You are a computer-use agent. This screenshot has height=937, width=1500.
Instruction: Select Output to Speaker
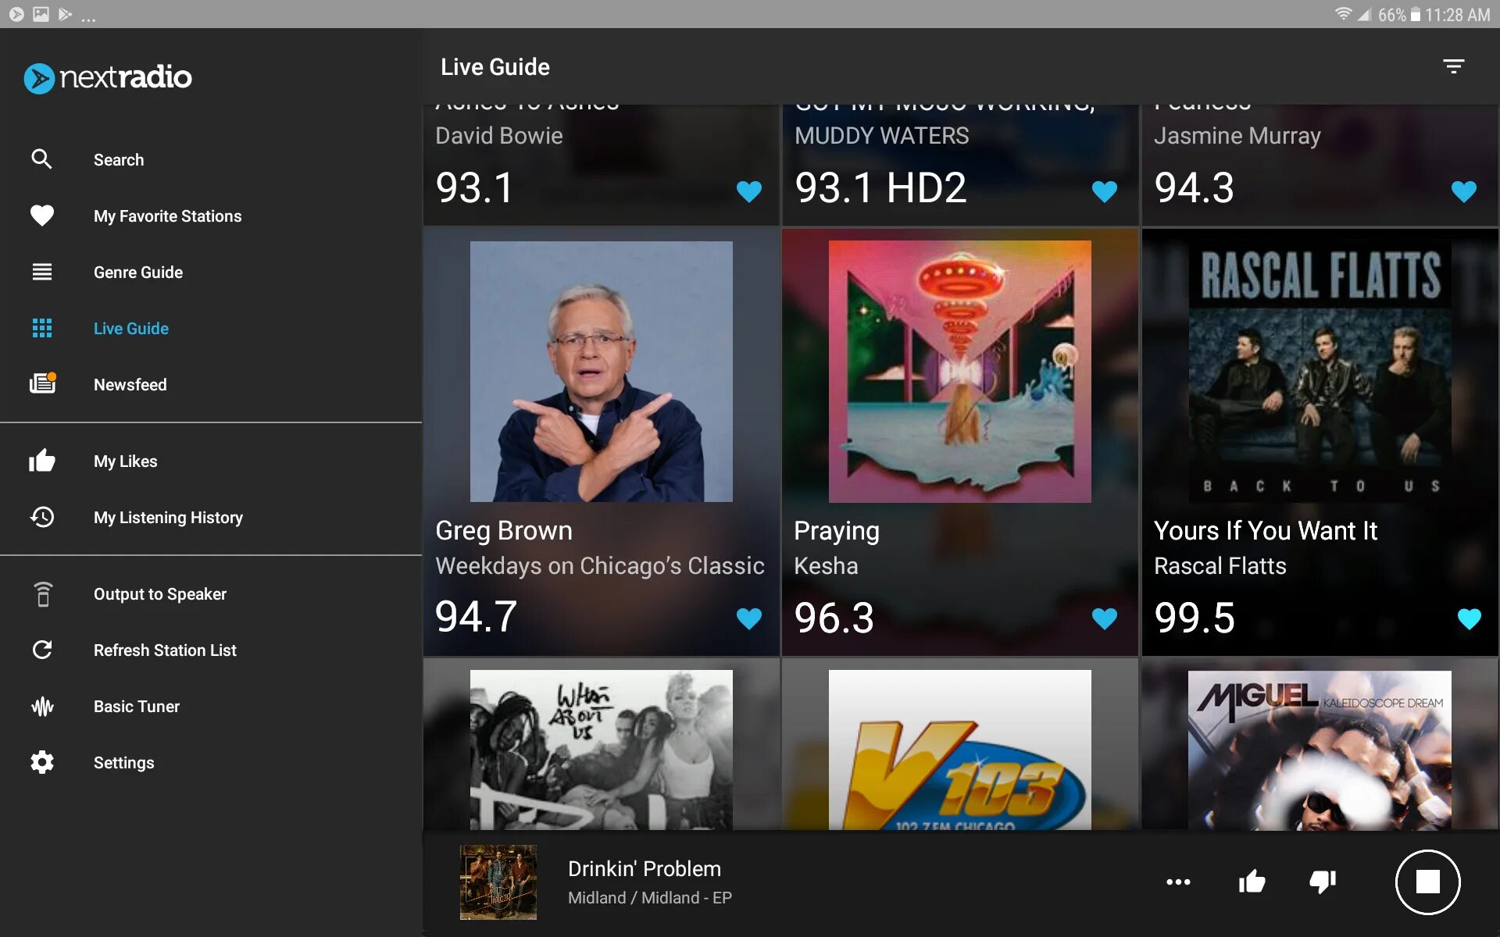(x=211, y=593)
